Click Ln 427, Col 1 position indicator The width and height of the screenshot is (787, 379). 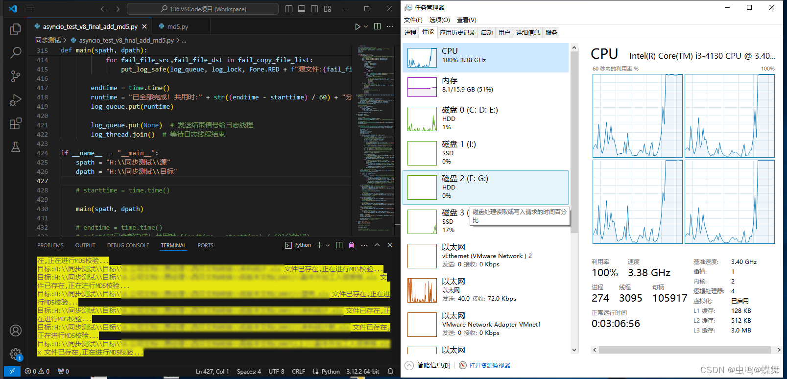pyautogui.click(x=212, y=371)
